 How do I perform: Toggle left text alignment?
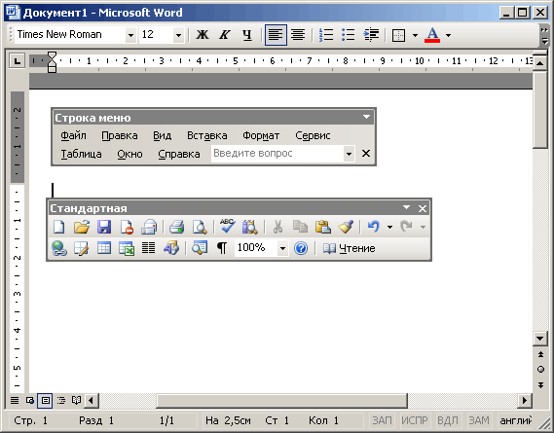click(x=276, y=35)
